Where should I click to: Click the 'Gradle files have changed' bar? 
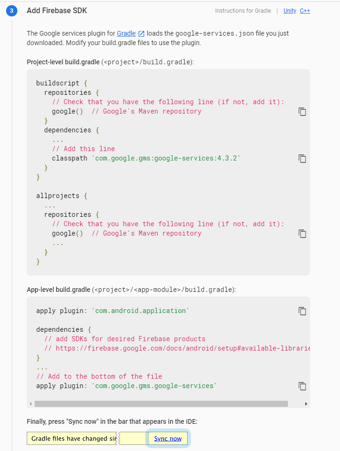click(72, 439)
